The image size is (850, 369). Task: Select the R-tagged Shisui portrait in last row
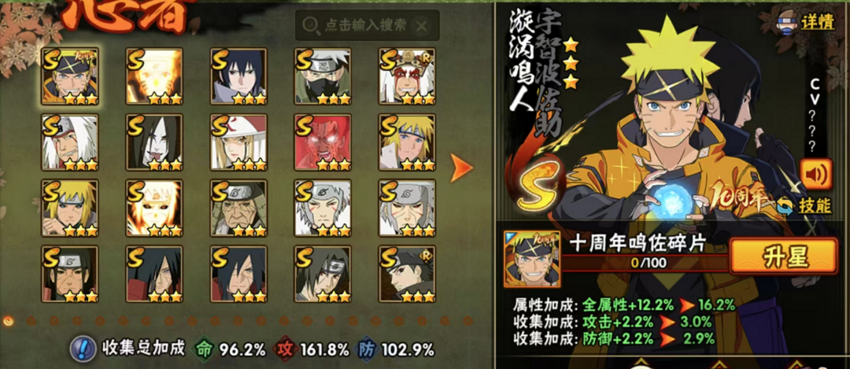click(407, 274)
